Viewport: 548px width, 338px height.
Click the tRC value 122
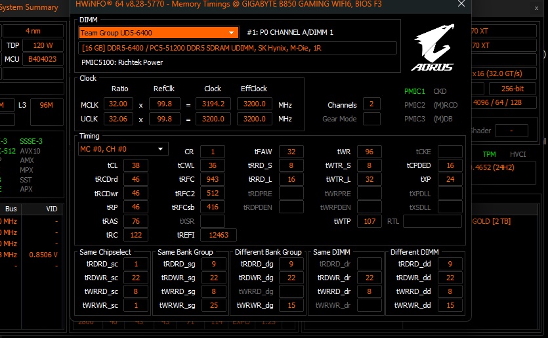point(136,235)
